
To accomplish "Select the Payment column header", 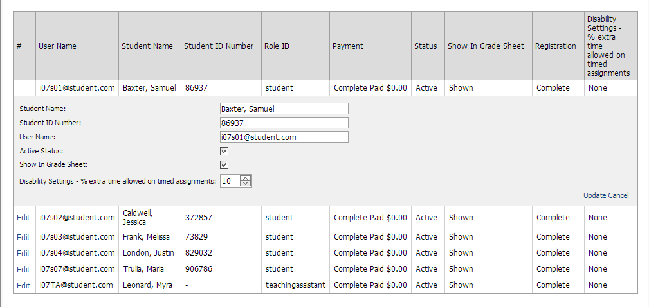I will pyautogui.click(x=348, y=46).
